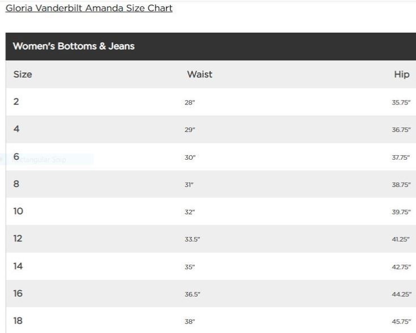The height and width of the screenshot is (333, 416).
Task: Select the Size column header
Action: (23, 75)
